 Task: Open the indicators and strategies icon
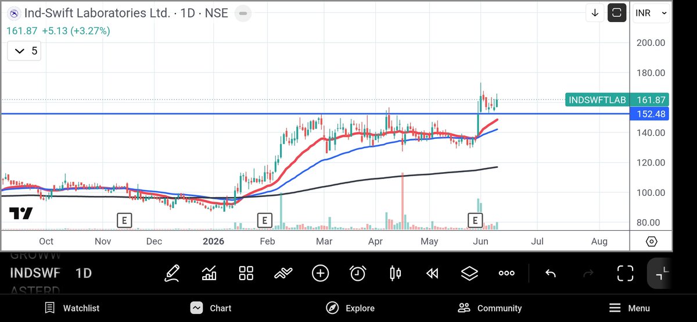pyautogui.click(x=283, y=273)
